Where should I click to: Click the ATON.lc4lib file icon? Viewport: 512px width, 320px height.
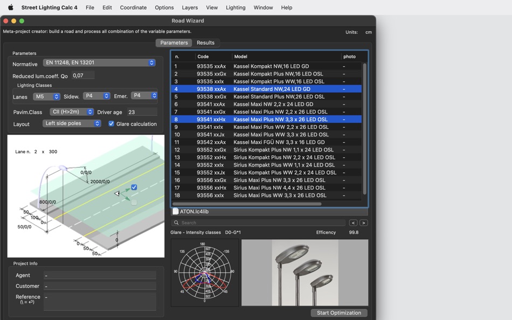click(x=175, y=211)
